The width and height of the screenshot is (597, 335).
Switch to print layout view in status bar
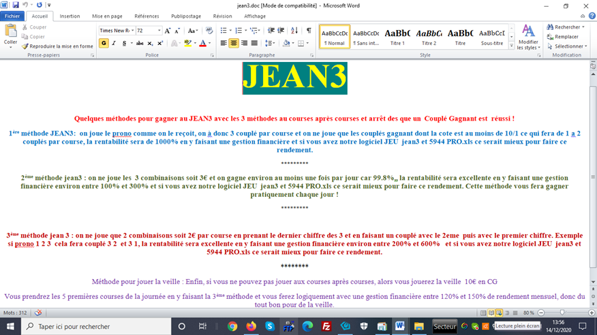(483, 313)
